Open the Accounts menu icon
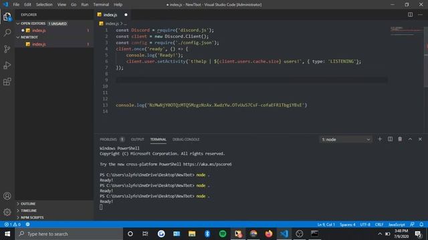The image size is (428, 240). (7, 196)
